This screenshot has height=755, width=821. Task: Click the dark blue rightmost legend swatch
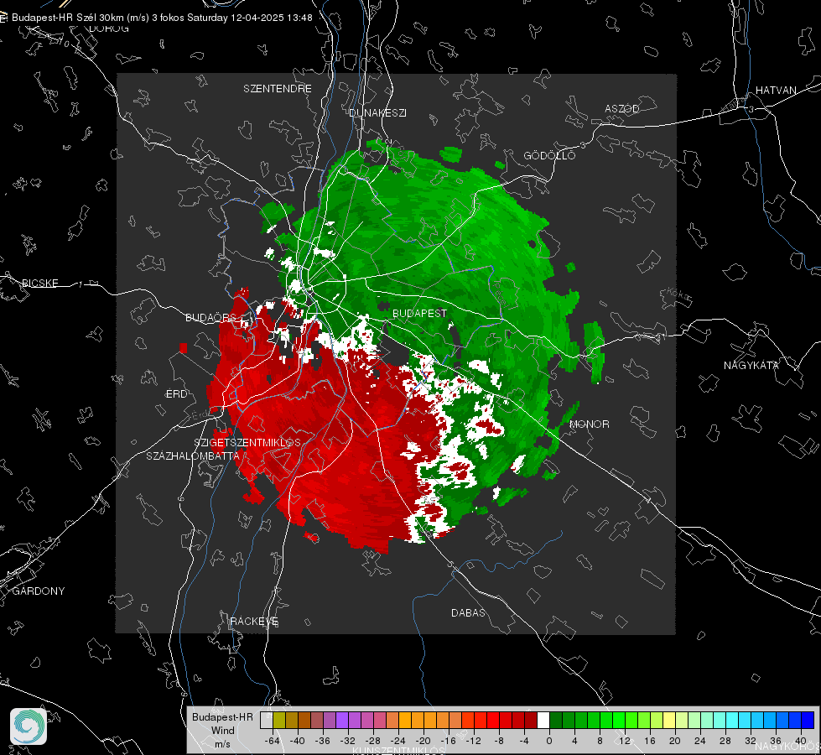click(808, 721)
